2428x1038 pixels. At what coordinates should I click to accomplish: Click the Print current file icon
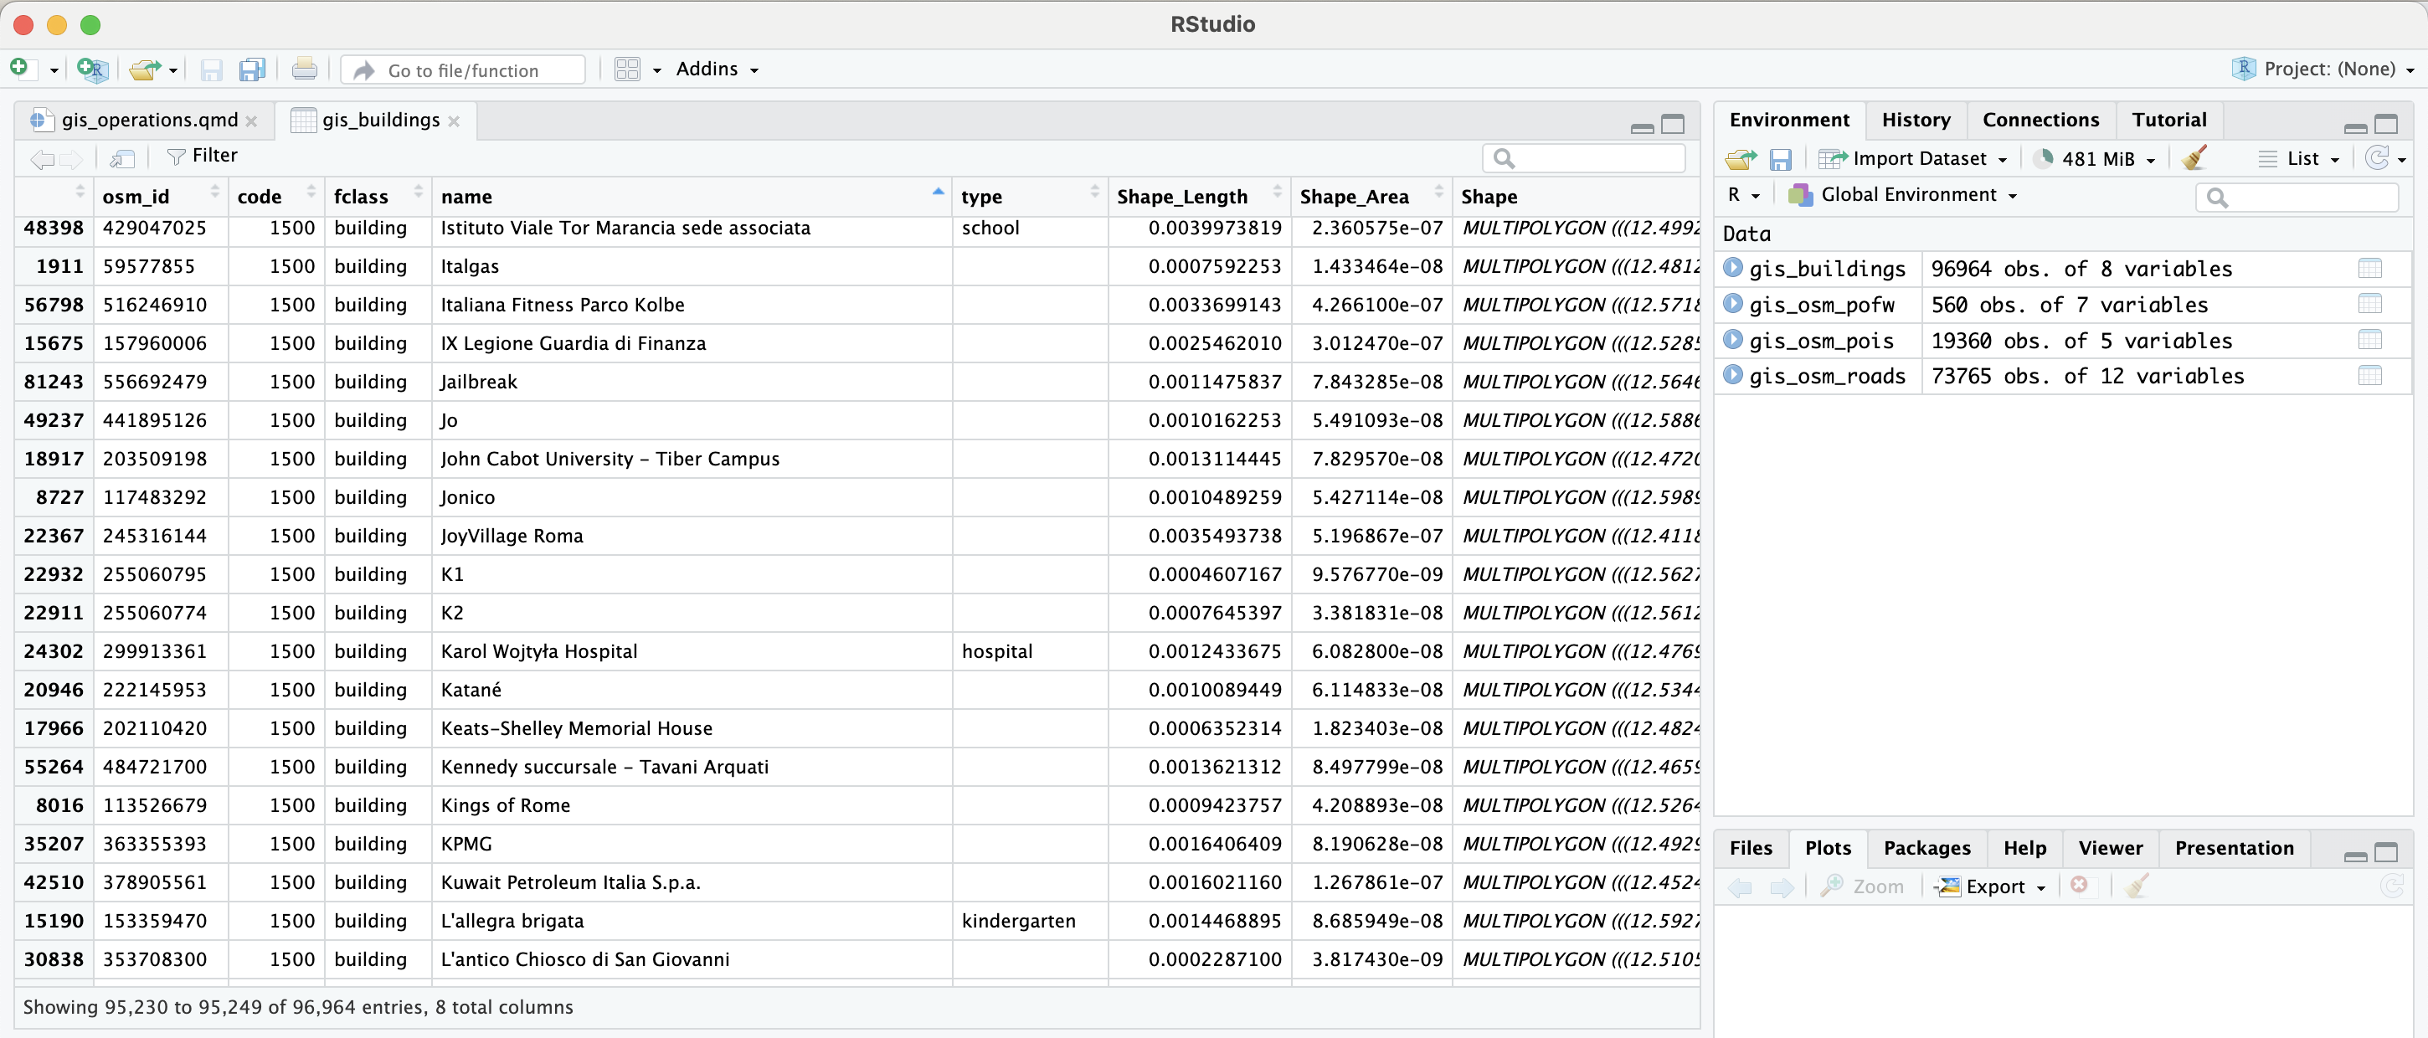pyautogui.click(x=303, y=69)
